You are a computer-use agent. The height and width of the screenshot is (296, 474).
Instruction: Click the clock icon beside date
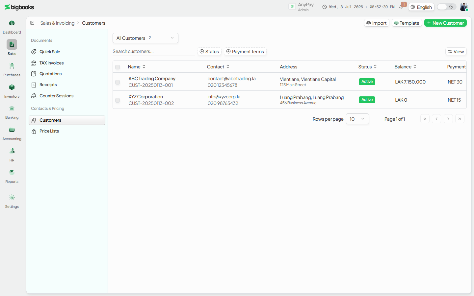[x=325, y=7]
